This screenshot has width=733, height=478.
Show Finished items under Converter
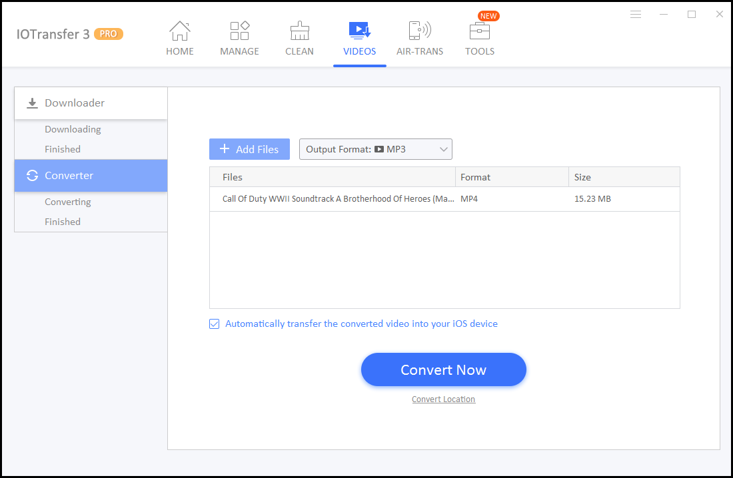63,222
